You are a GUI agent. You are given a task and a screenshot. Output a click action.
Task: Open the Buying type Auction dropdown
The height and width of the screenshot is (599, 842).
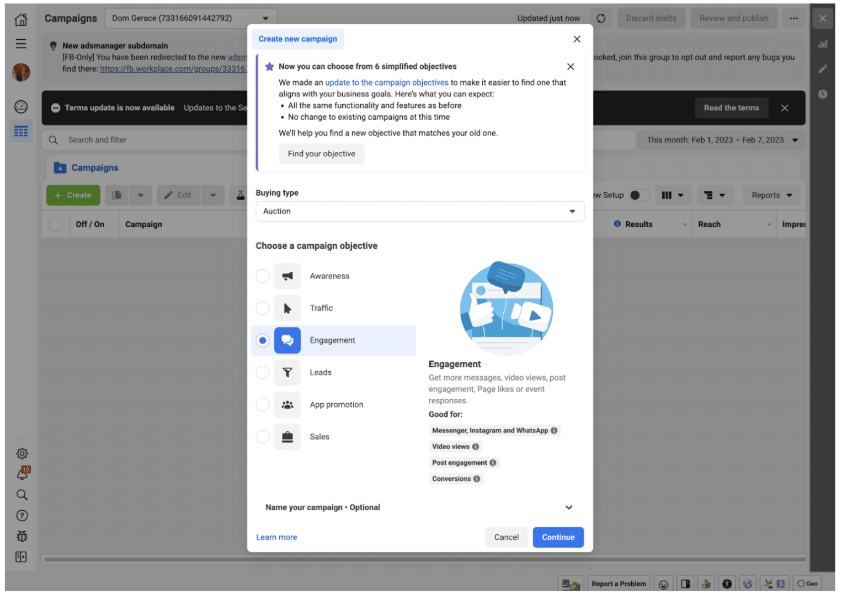coord(420,211)
